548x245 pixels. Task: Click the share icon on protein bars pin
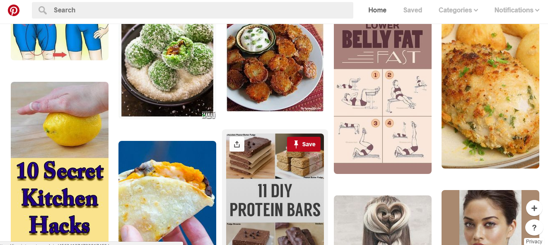tap(237, 144)
